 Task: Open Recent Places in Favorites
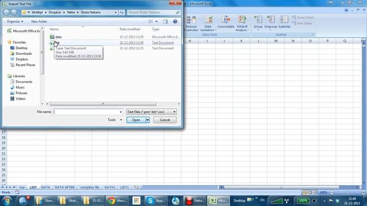(23, 65)
